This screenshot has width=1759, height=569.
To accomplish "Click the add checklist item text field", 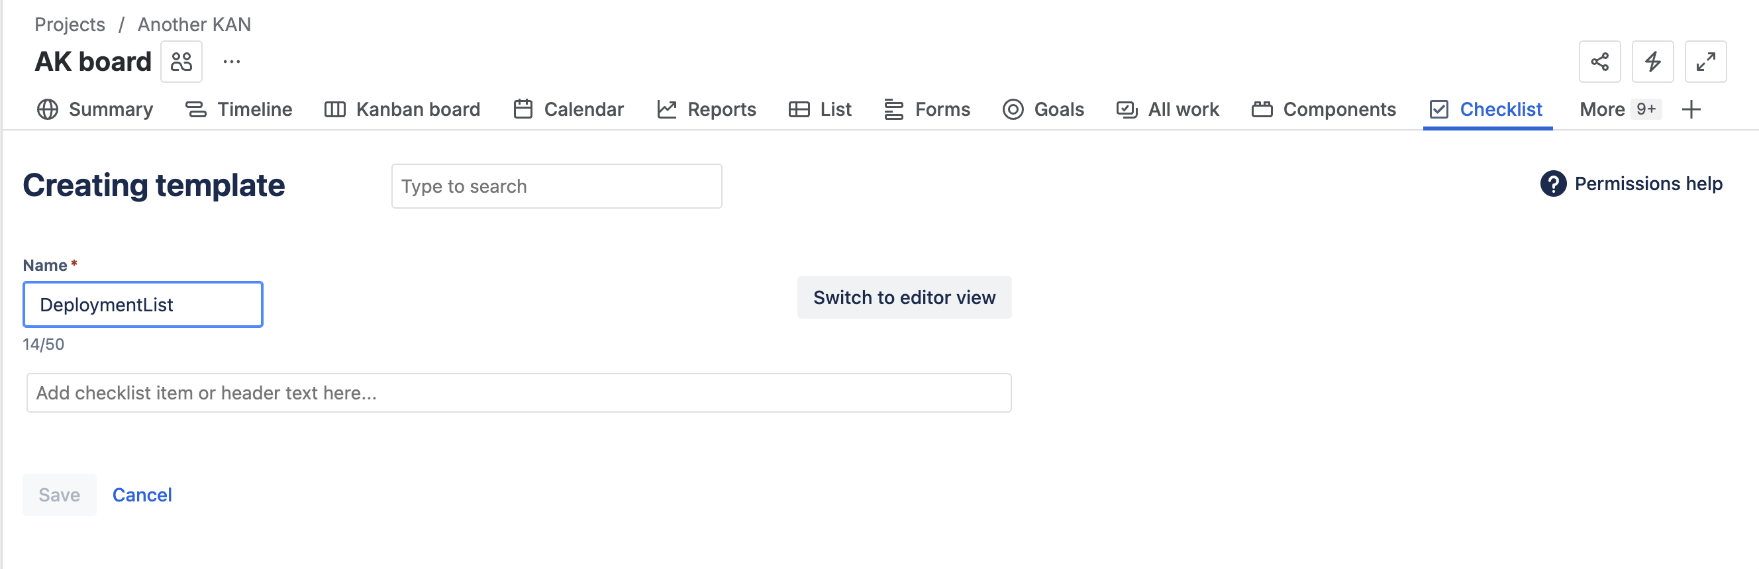I will point(519,393).
